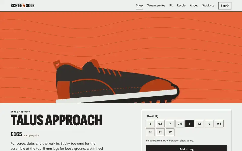Click the Size (UK) label

pos(152,116)
